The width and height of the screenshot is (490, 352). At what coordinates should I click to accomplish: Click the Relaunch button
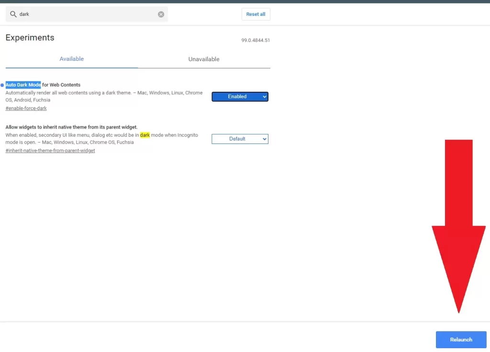click(x=461, y=340)
